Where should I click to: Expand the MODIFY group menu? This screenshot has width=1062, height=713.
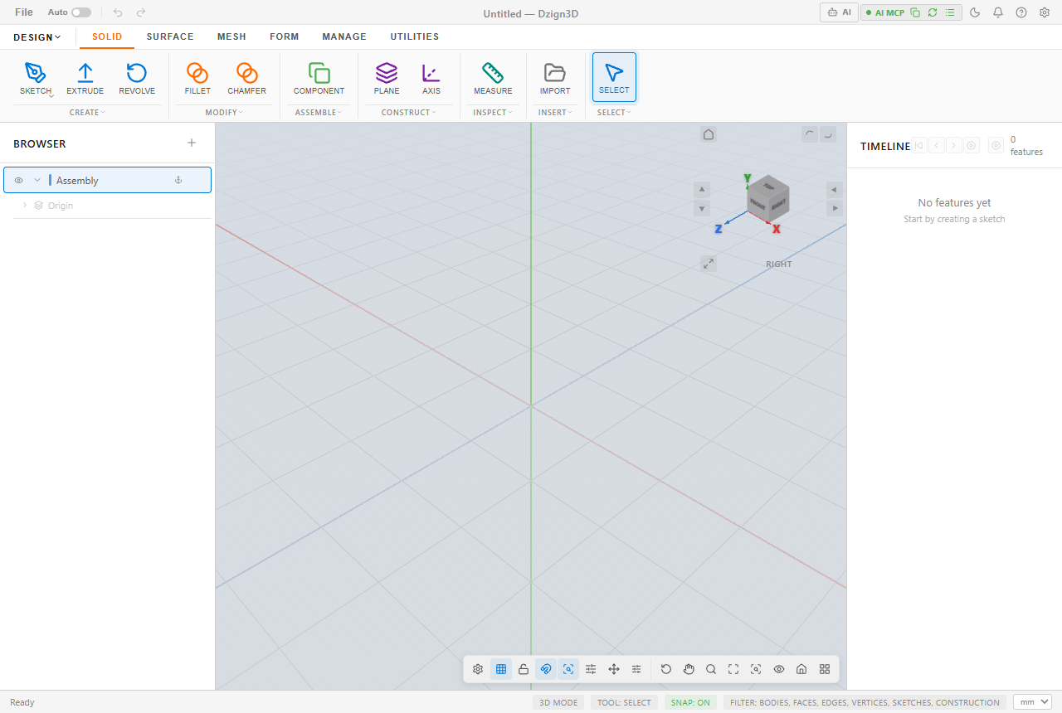click(x=224, y=112)
